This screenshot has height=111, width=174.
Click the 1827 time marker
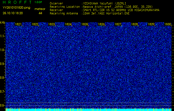(118, 24)
